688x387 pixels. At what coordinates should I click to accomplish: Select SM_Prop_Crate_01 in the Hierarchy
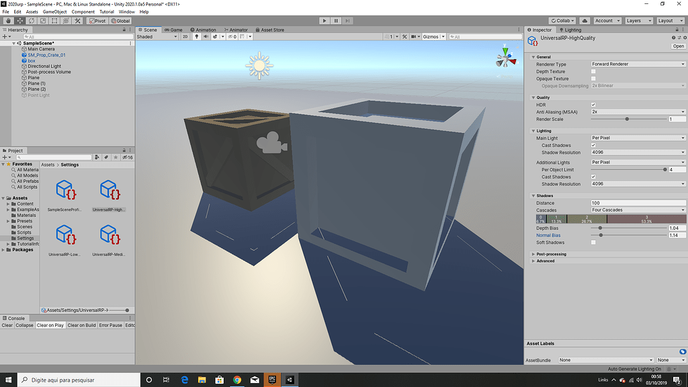click(x=46, y=55)
